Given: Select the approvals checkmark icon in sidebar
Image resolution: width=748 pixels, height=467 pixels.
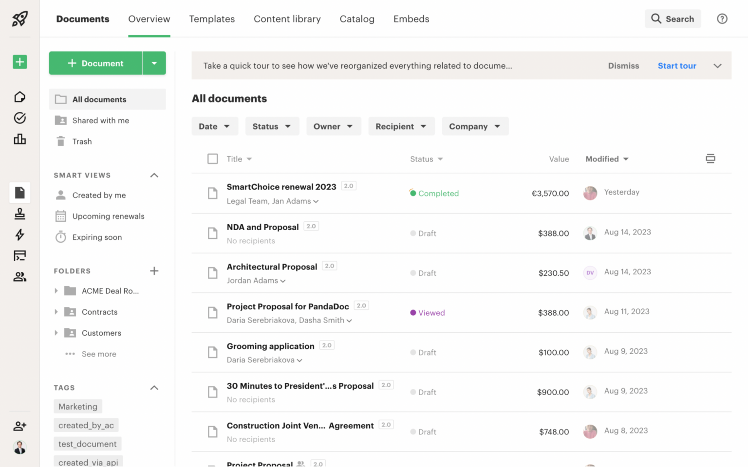Looking at the screenshot, I should tap(19, 118).
